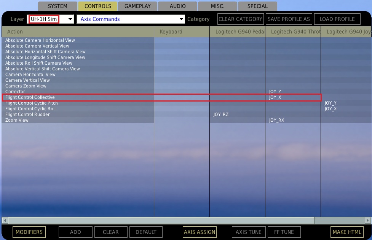This screenshot has height=240, width=372.
Task: Open the UH-1H Sim layer dropdown
Action: click(x=50, y=19)
